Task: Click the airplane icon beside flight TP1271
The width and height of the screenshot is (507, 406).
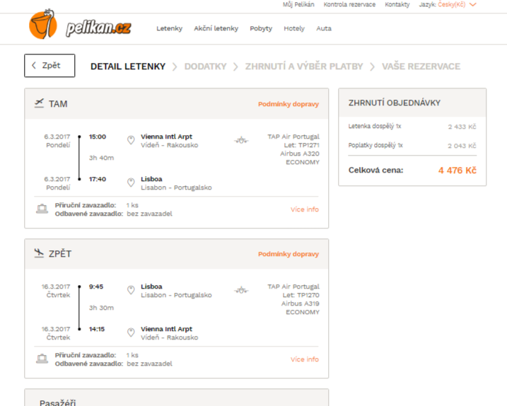Action: [x=241, y=140]
